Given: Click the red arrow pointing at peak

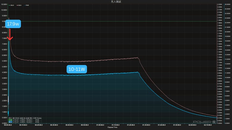Looking at the screenshot, I should pyautogui.click(x=10, y=35).
